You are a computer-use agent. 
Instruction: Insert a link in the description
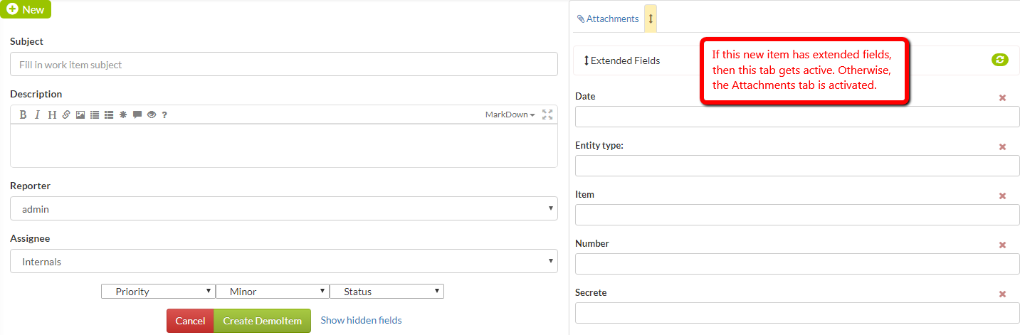tap(66, 115)
